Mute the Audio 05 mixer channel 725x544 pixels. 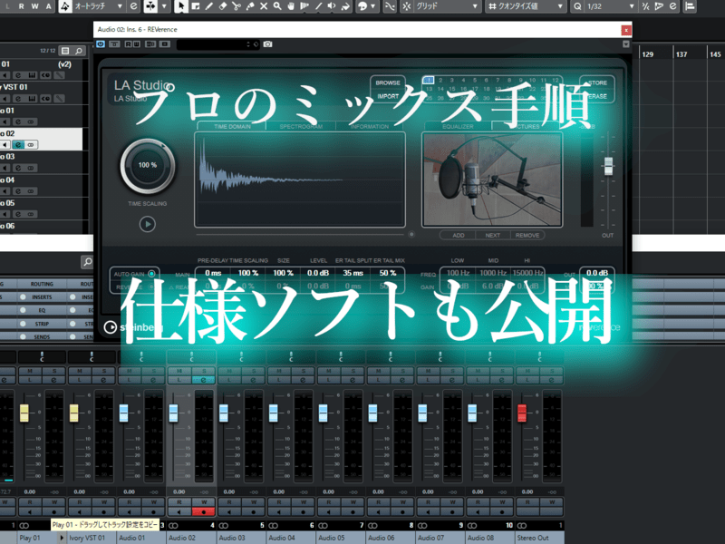(x=328, y=371)
